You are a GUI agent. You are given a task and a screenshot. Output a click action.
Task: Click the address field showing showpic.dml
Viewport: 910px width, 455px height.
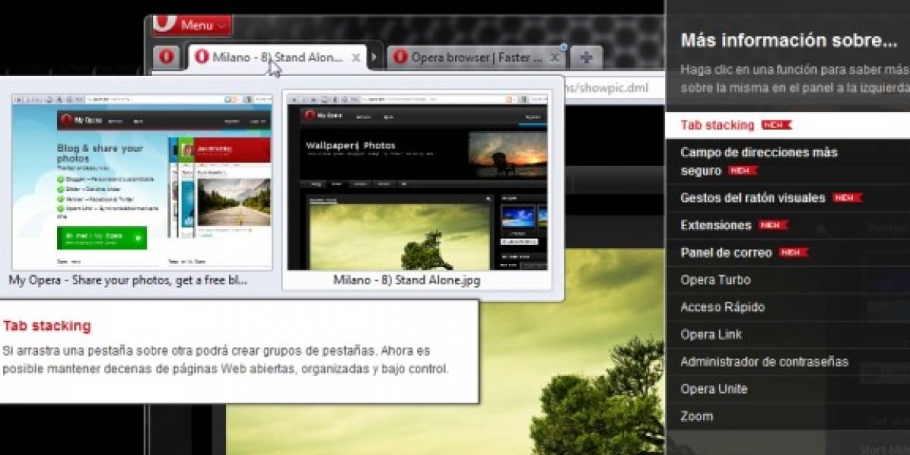tap(614, 87)
